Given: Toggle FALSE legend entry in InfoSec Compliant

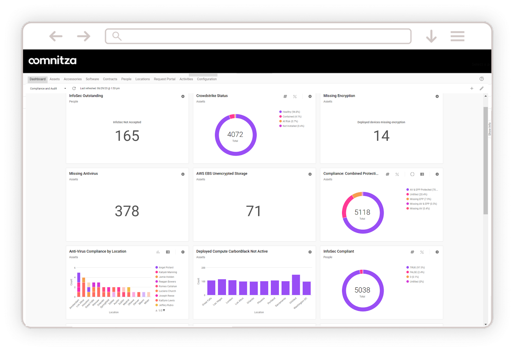Looking at the screenshot, I should click(415, 272).
